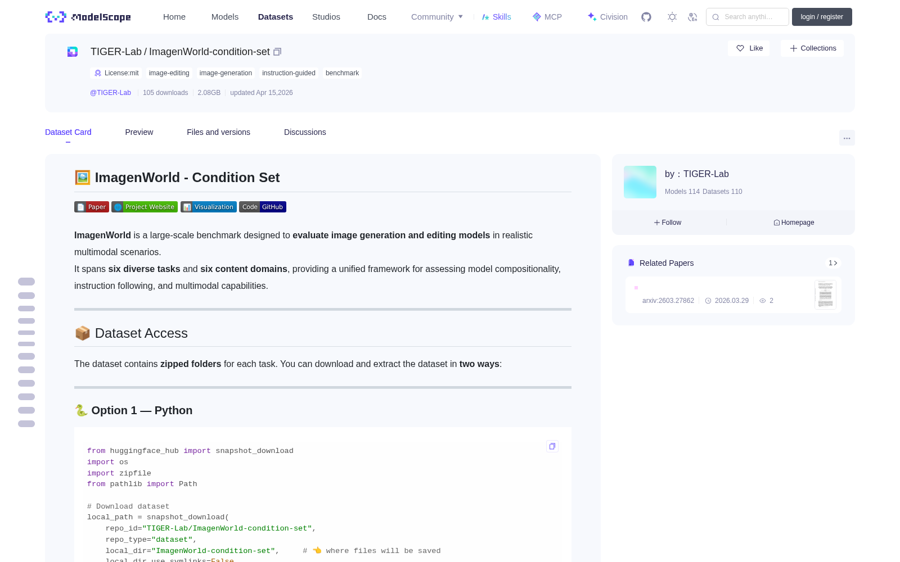Open the ModelScope logo home link
The image size is (900, 562).
point(88,17)
